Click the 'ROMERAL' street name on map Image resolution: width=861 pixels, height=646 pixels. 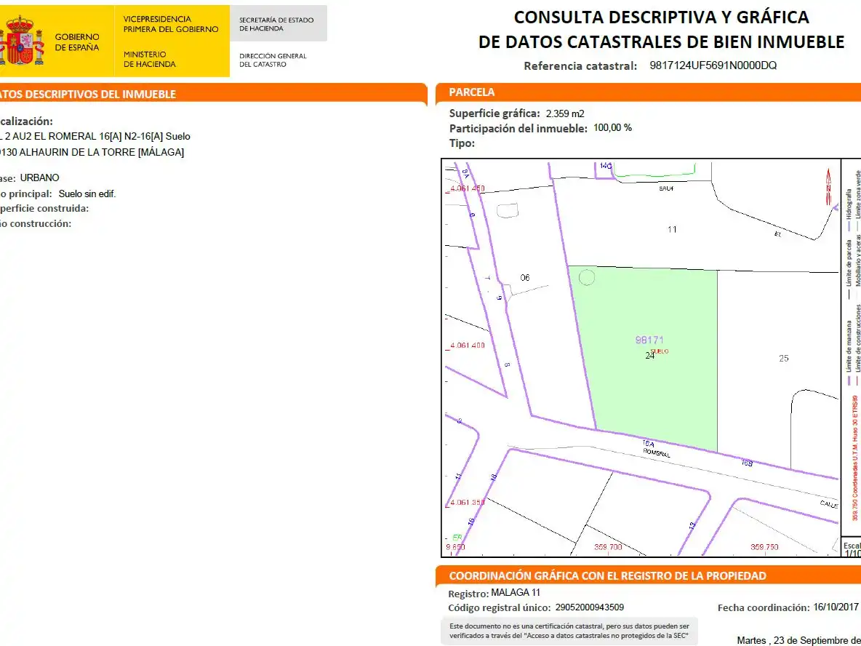(657, 453)
